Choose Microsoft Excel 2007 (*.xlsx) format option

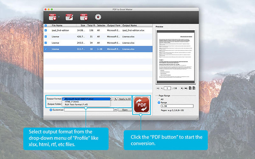(86, 99)
